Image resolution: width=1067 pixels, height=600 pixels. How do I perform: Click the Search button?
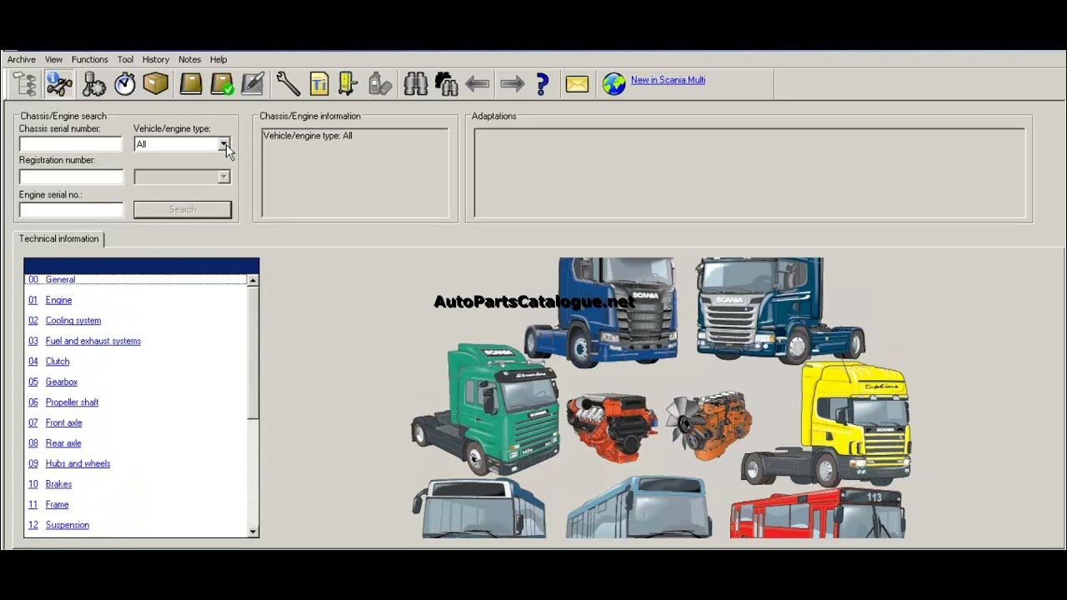point(183,210)
